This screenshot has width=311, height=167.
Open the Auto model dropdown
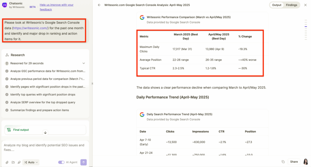click(31, 162)
